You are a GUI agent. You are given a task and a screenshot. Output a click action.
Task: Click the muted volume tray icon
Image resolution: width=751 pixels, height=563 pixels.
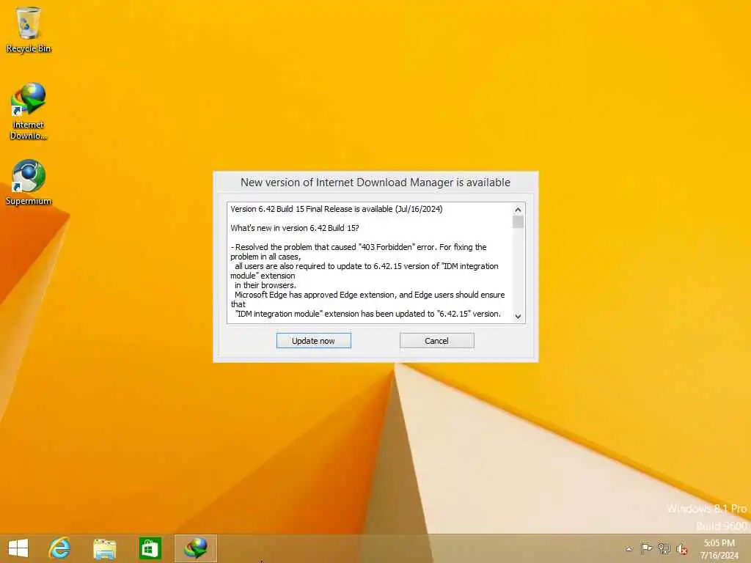681,548
